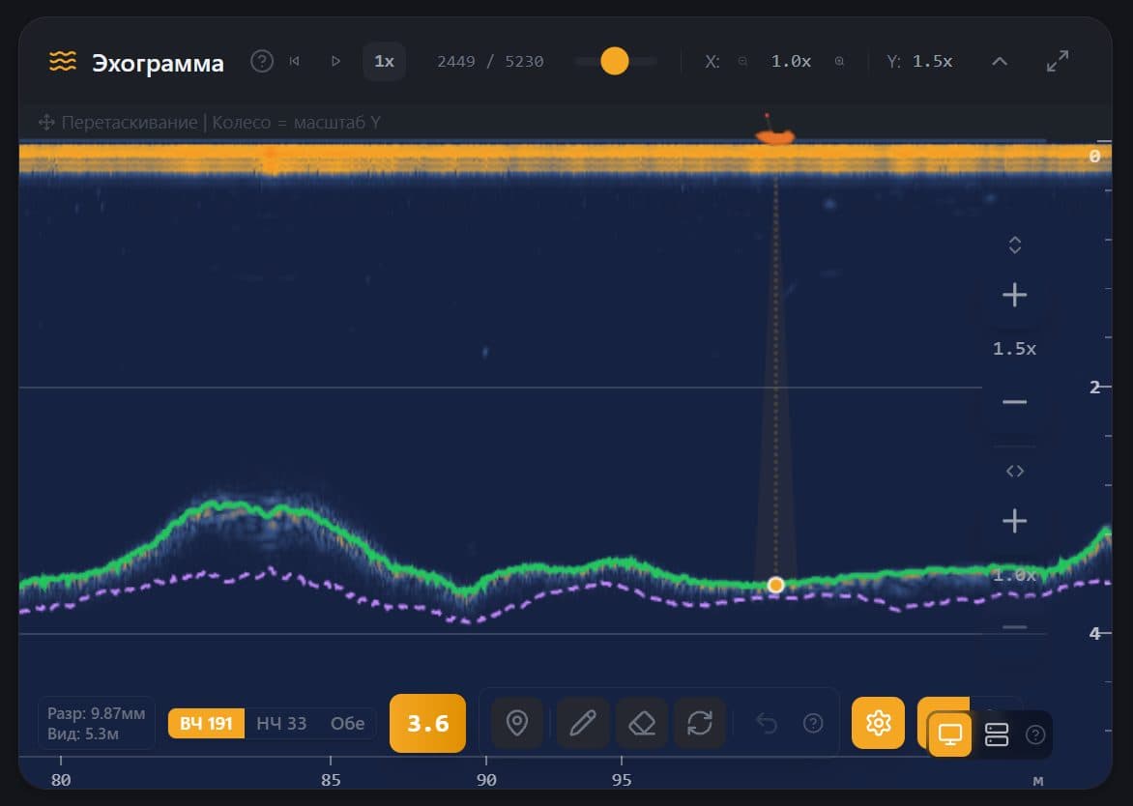Open the help icon beside Эхограмма title
This screenshot has width=1133, height=806.
[262, 62]
